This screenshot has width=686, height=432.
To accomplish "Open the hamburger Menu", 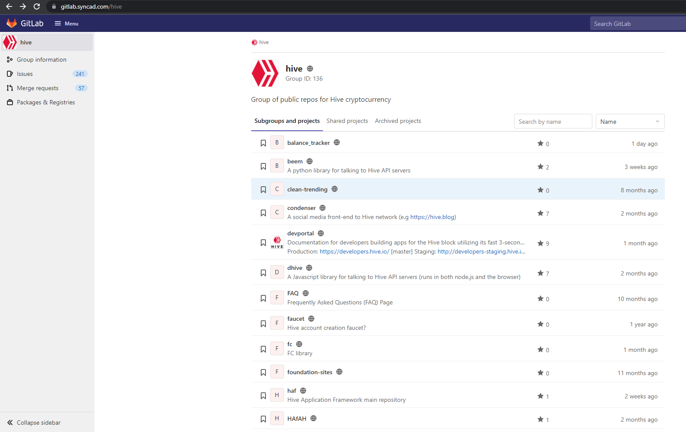I will 66,24.
